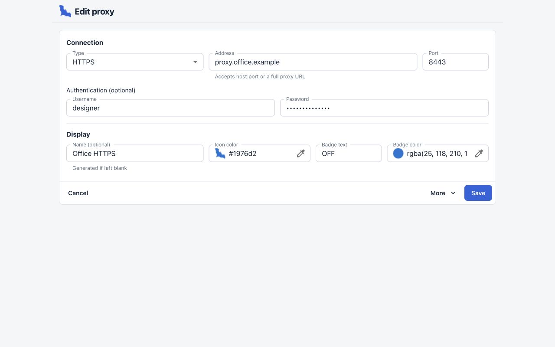Click the Save button

tap(478, 193)
